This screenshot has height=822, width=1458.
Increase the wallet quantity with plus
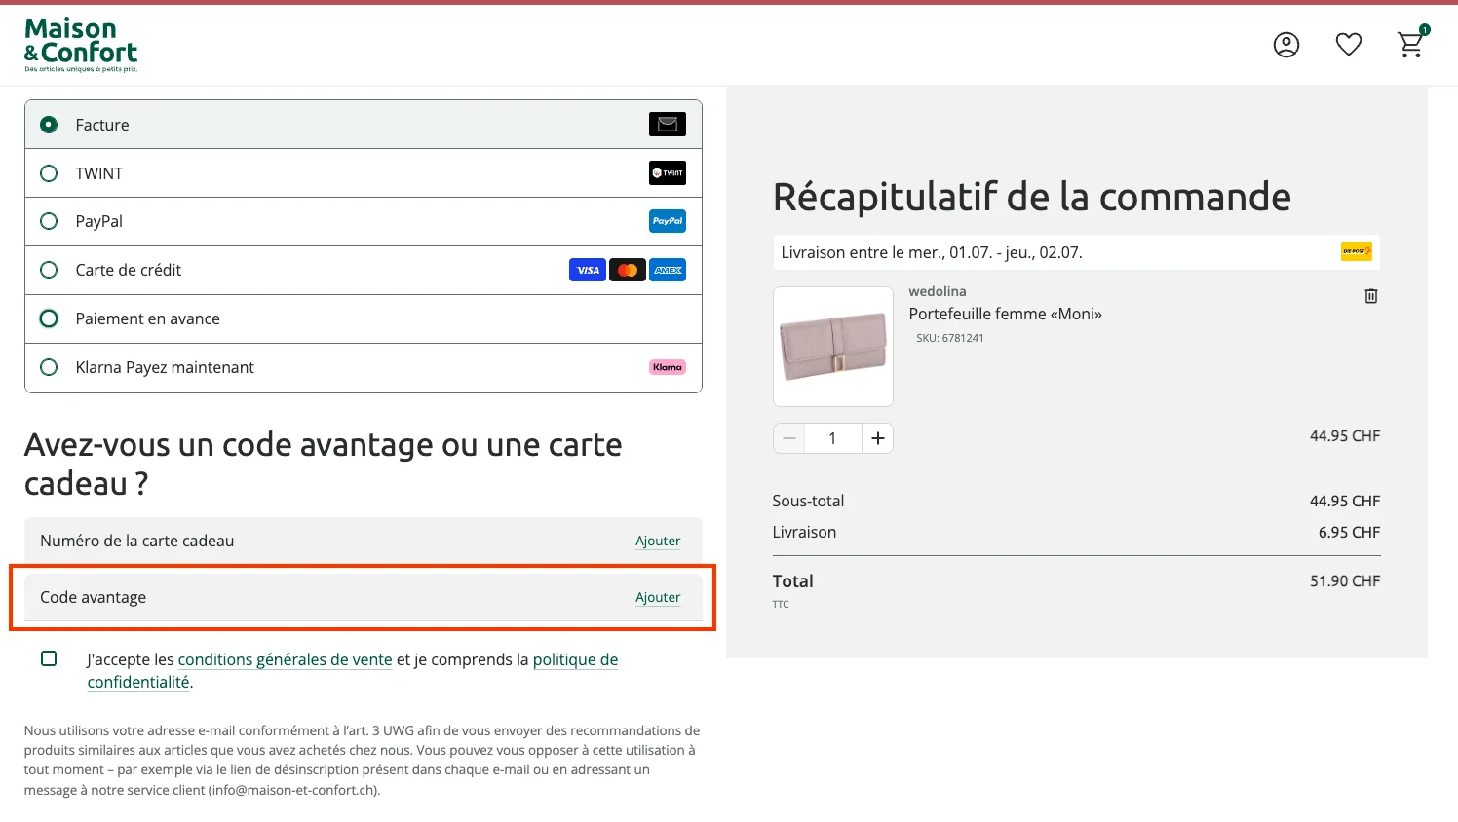coord(878,438)
